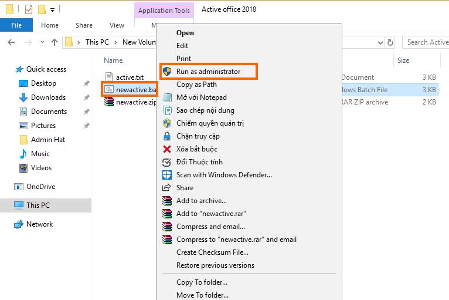
Task: Click the red X Xóa bắt buộc icon
Action: pos(167,149)
